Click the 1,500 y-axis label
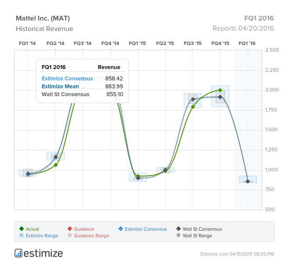This screenshot has width=296, height=271. pyautogui.click(x=271, y=129)
